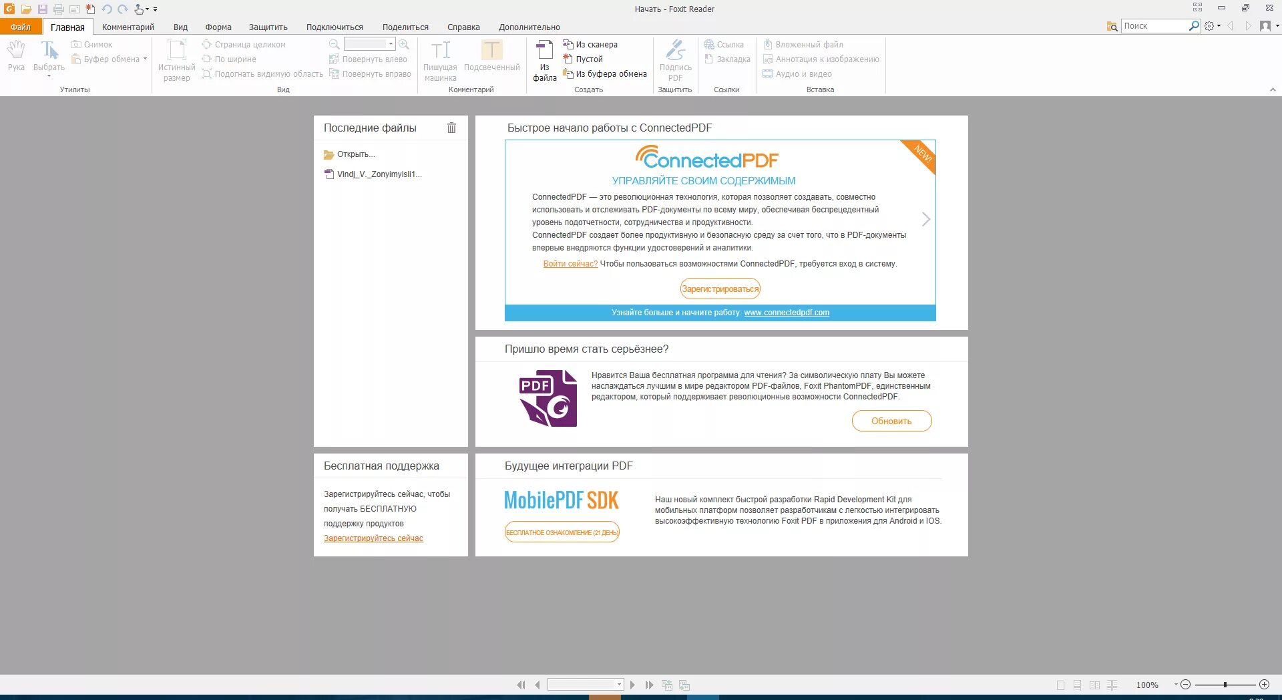Screen dimensions: 1282x700
Task: Select the Пишущая машинка tool
Action: pyautogui.click(x=440, y=60)
